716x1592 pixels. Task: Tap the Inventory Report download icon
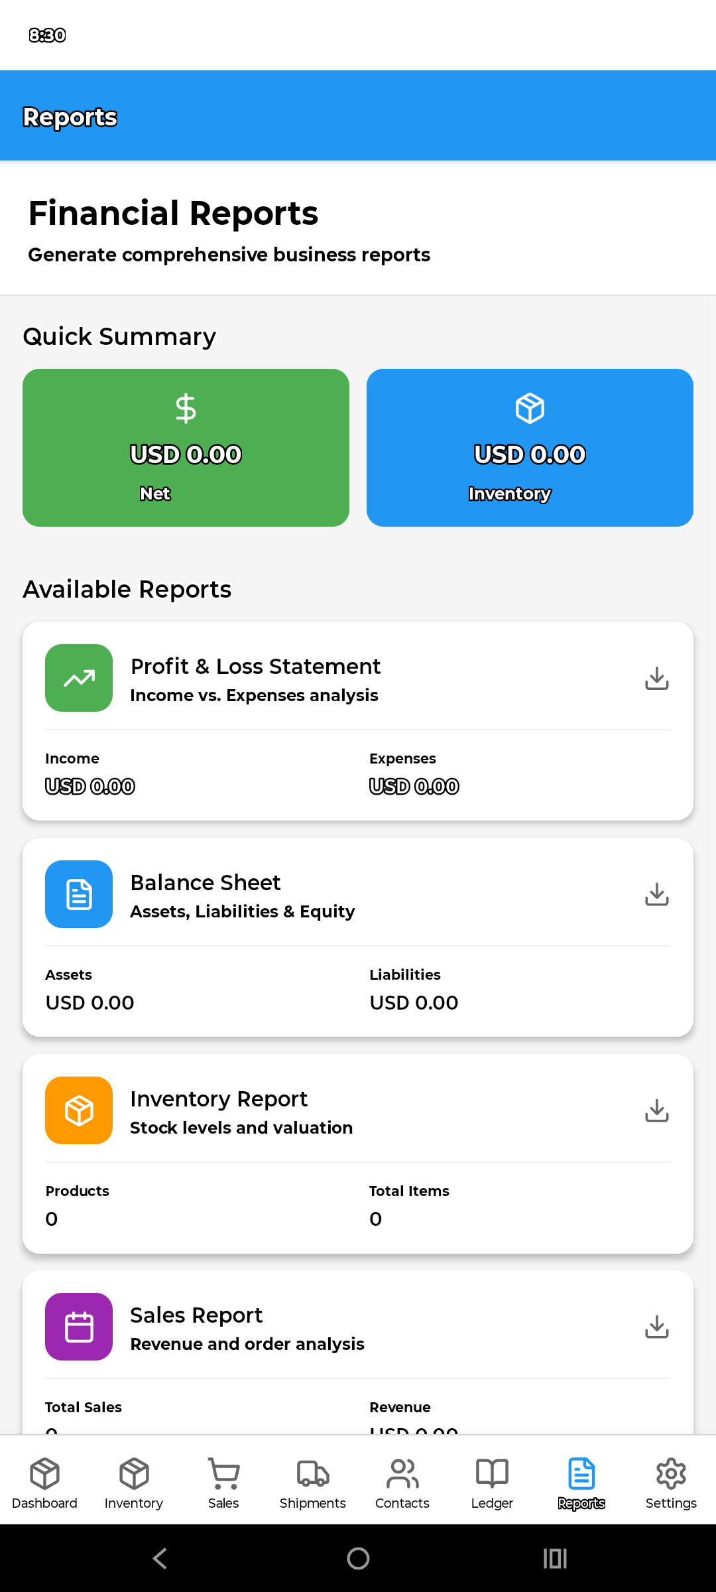[x=656, y=1111]
